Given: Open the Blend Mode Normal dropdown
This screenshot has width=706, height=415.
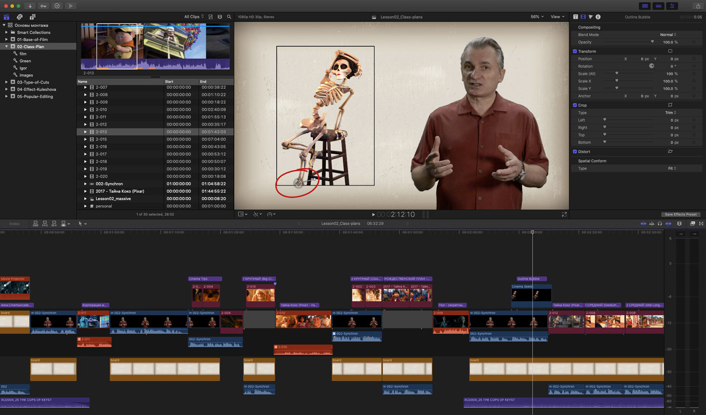Looking at the screenshot, I should coord(668,35).
